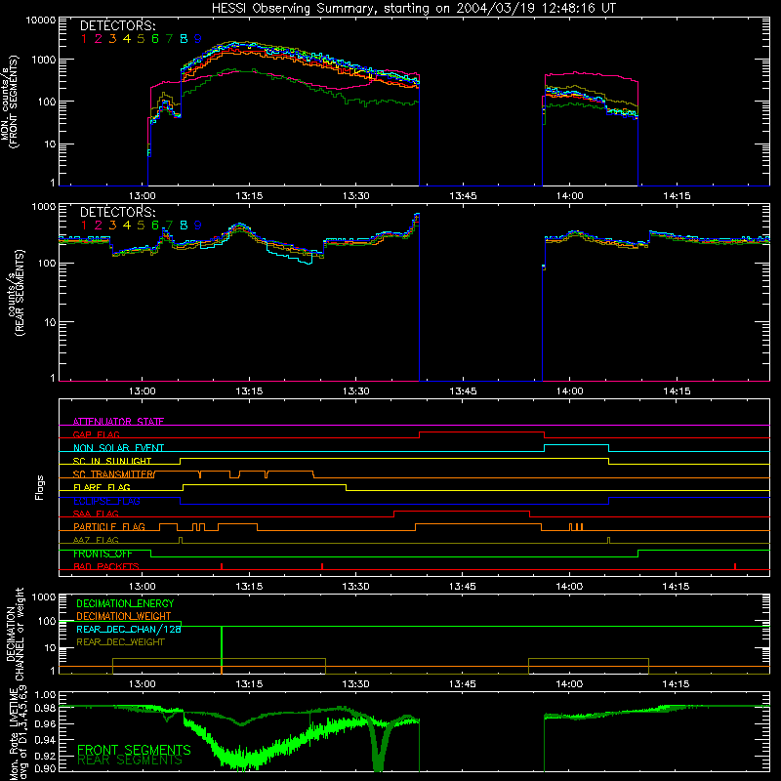This screenshot has width=781, height=781.
Task: Select detector 1 in front segments legend
Action: [84, 39]
